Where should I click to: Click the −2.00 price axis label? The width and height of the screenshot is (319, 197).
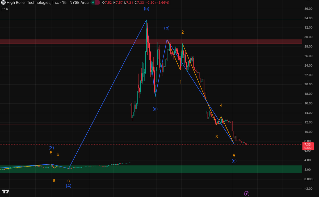308,189
